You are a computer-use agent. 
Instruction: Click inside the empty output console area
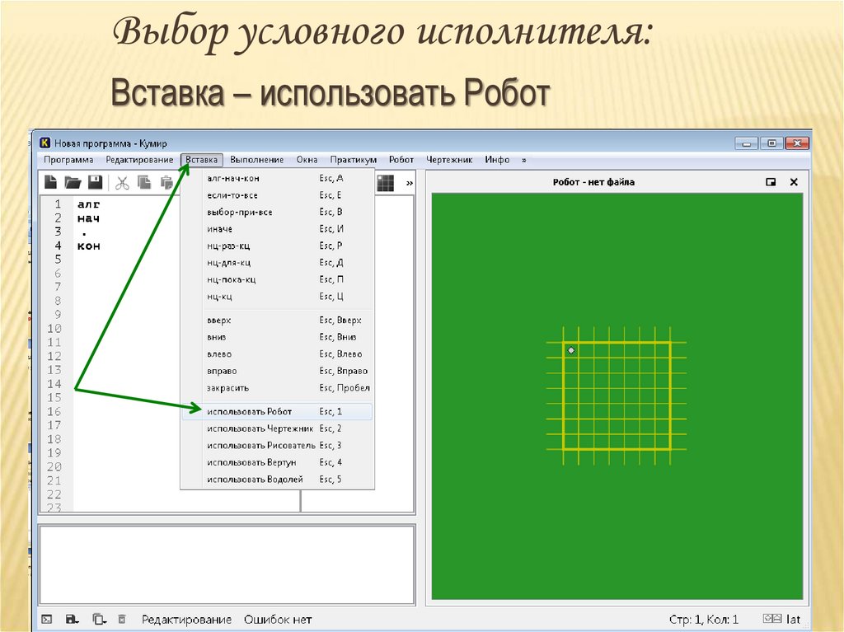point(227,564)
